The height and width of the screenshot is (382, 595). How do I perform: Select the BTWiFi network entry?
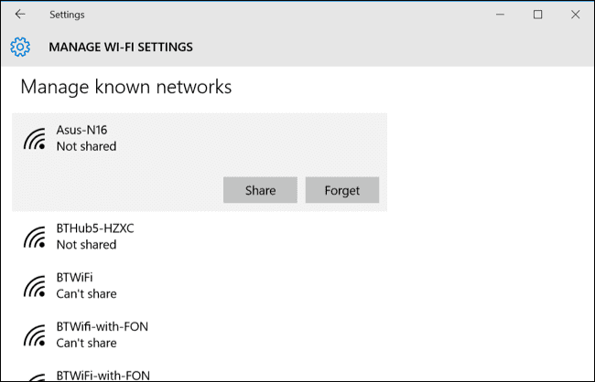coord(200,286)
